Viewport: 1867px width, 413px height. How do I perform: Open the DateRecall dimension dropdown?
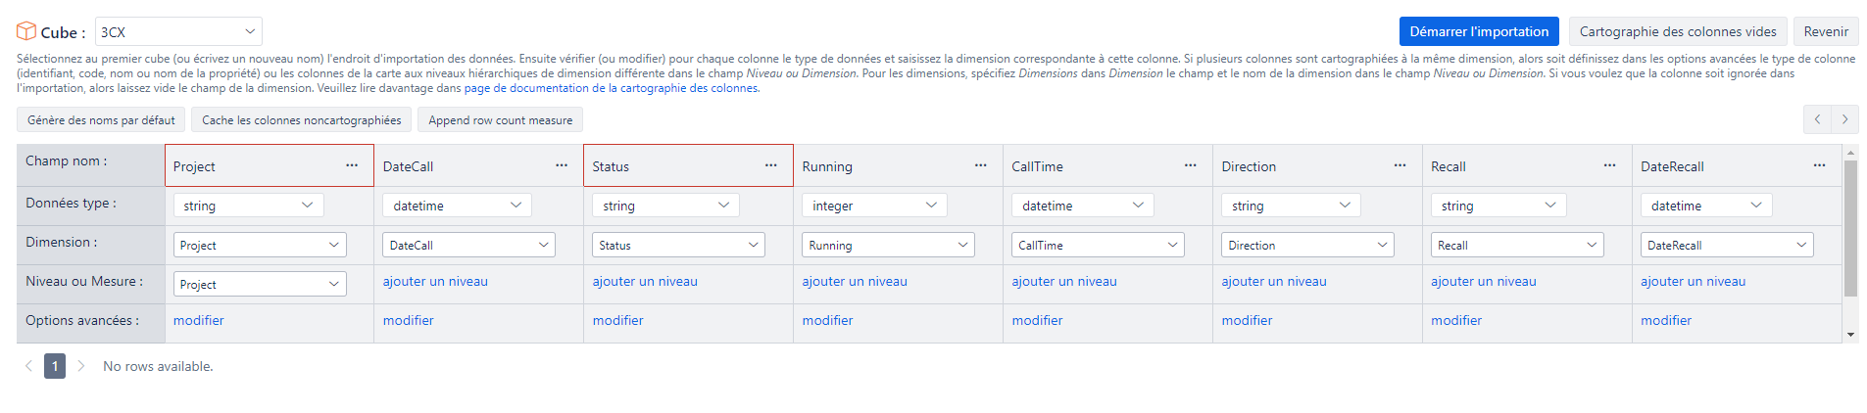1728,245
